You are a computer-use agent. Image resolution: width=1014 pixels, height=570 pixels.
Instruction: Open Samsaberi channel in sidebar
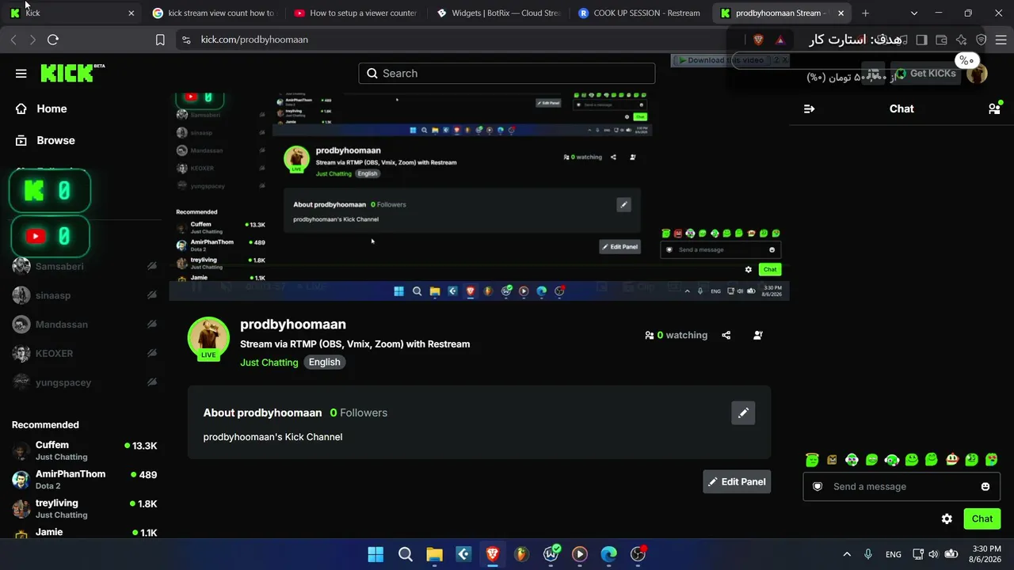[85, 267]
